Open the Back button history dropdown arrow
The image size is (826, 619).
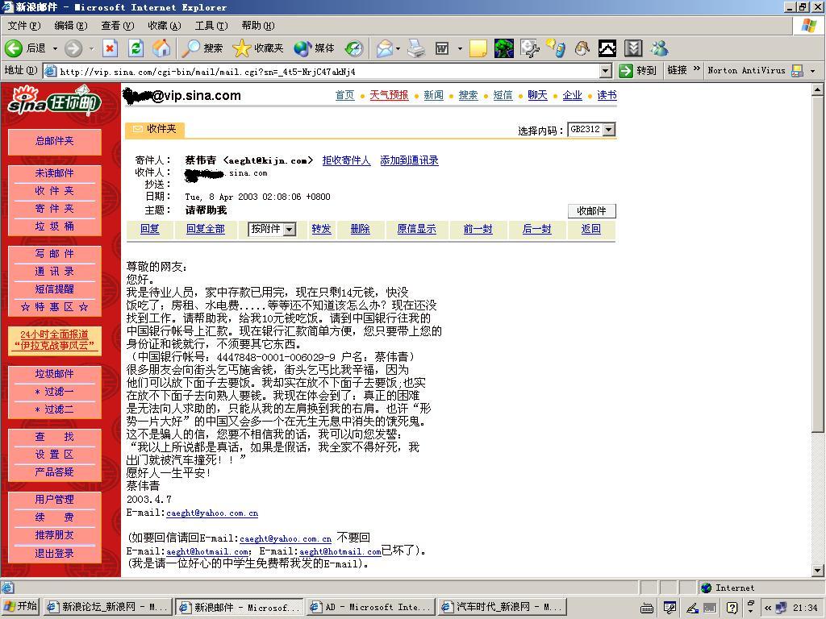coord(55,48)
